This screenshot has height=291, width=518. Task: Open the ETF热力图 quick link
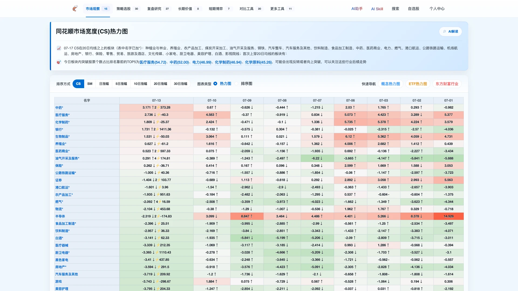[x=418, y=84]
